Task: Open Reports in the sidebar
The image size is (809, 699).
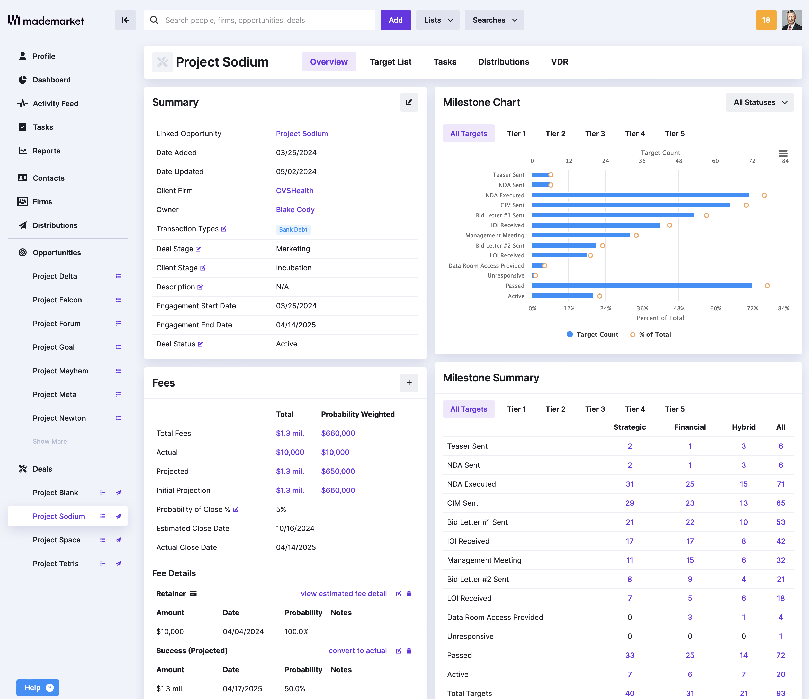Action: point(47,151)
